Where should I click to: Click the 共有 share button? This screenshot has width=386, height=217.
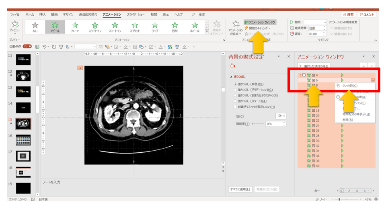pyautogui.click(x=348, y=14)
